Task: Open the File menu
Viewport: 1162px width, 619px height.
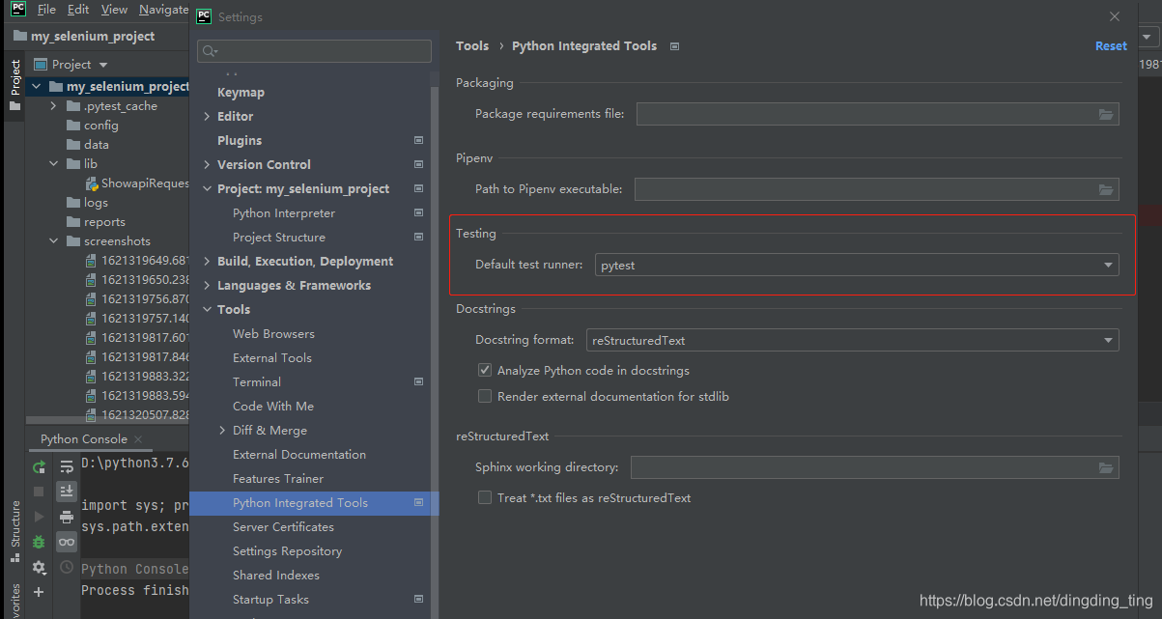Action: coord(46,9)
